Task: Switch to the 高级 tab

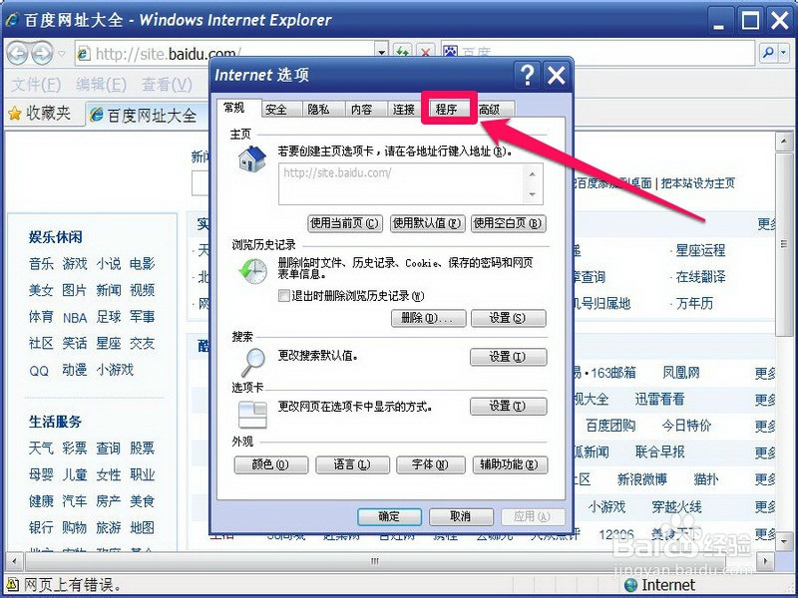Action: tap(490, 110)
